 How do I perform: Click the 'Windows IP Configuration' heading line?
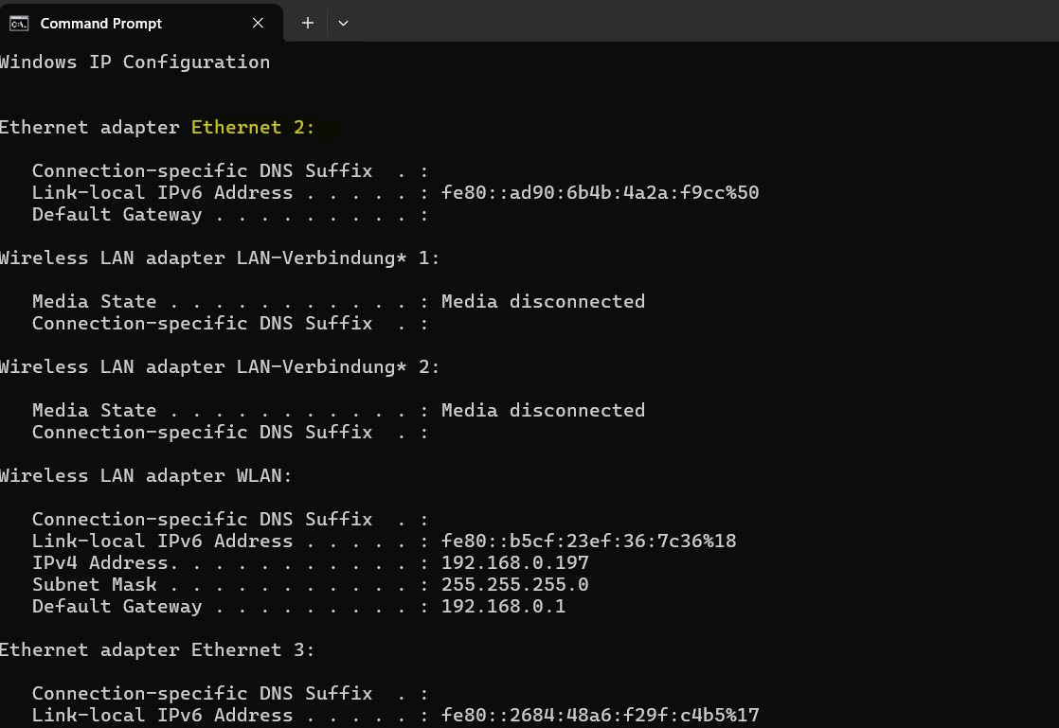(x=135, y=62)
